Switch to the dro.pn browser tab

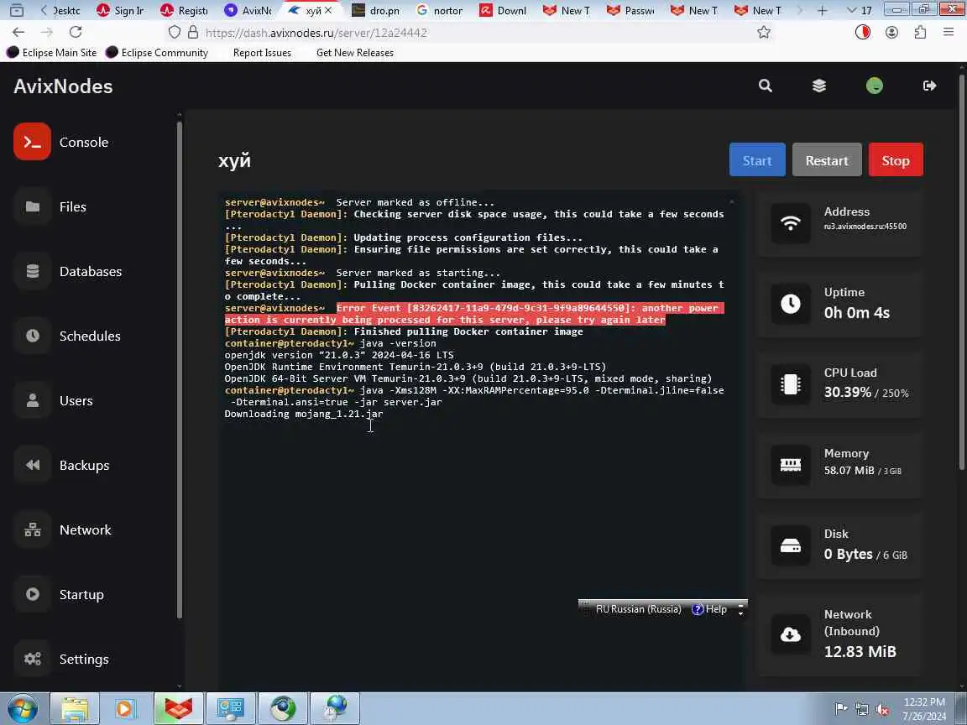376,10
